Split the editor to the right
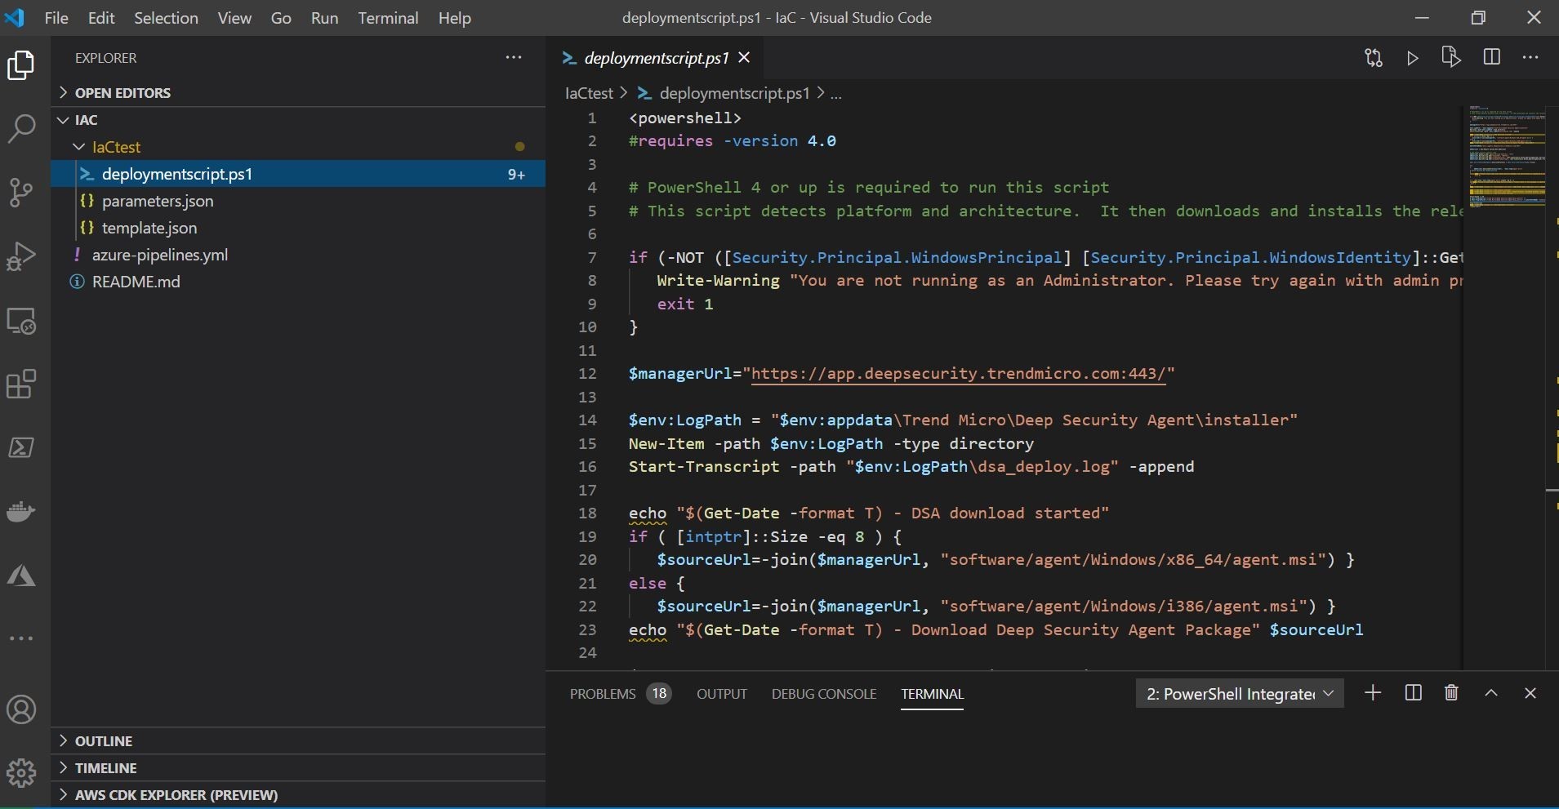This screenshot has width=1559, height=809. [x=1491, y=57]
